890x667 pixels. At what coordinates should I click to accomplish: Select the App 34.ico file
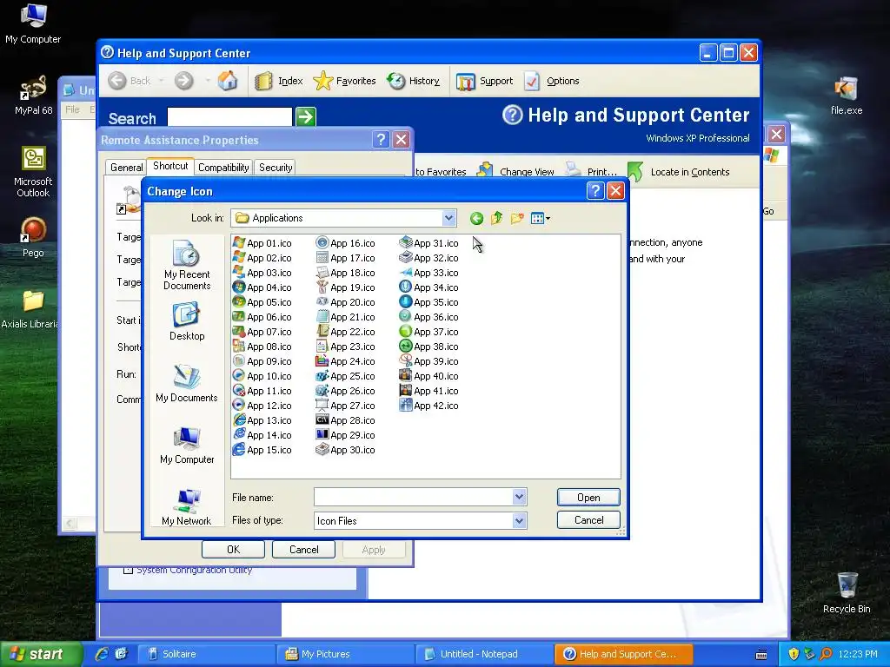click(x=429, y=287)
